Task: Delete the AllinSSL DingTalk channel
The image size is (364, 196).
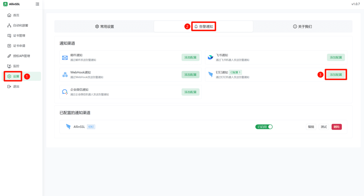Action: [x=337, y=127]
